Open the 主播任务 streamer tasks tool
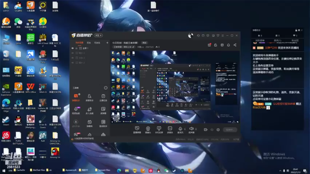This screenshot has width=310, height=174. (x=103, y=98)
